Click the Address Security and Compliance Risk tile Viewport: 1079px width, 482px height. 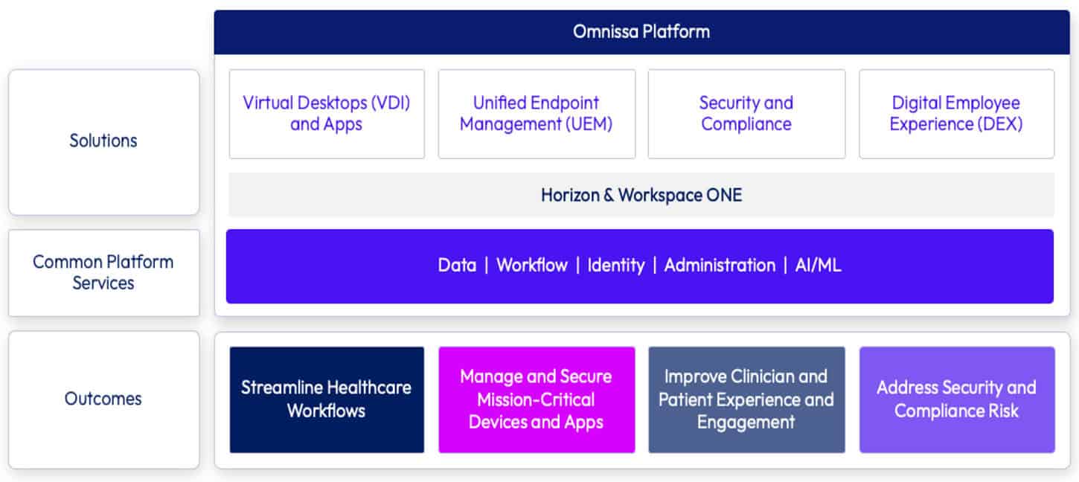pos(956,399)
